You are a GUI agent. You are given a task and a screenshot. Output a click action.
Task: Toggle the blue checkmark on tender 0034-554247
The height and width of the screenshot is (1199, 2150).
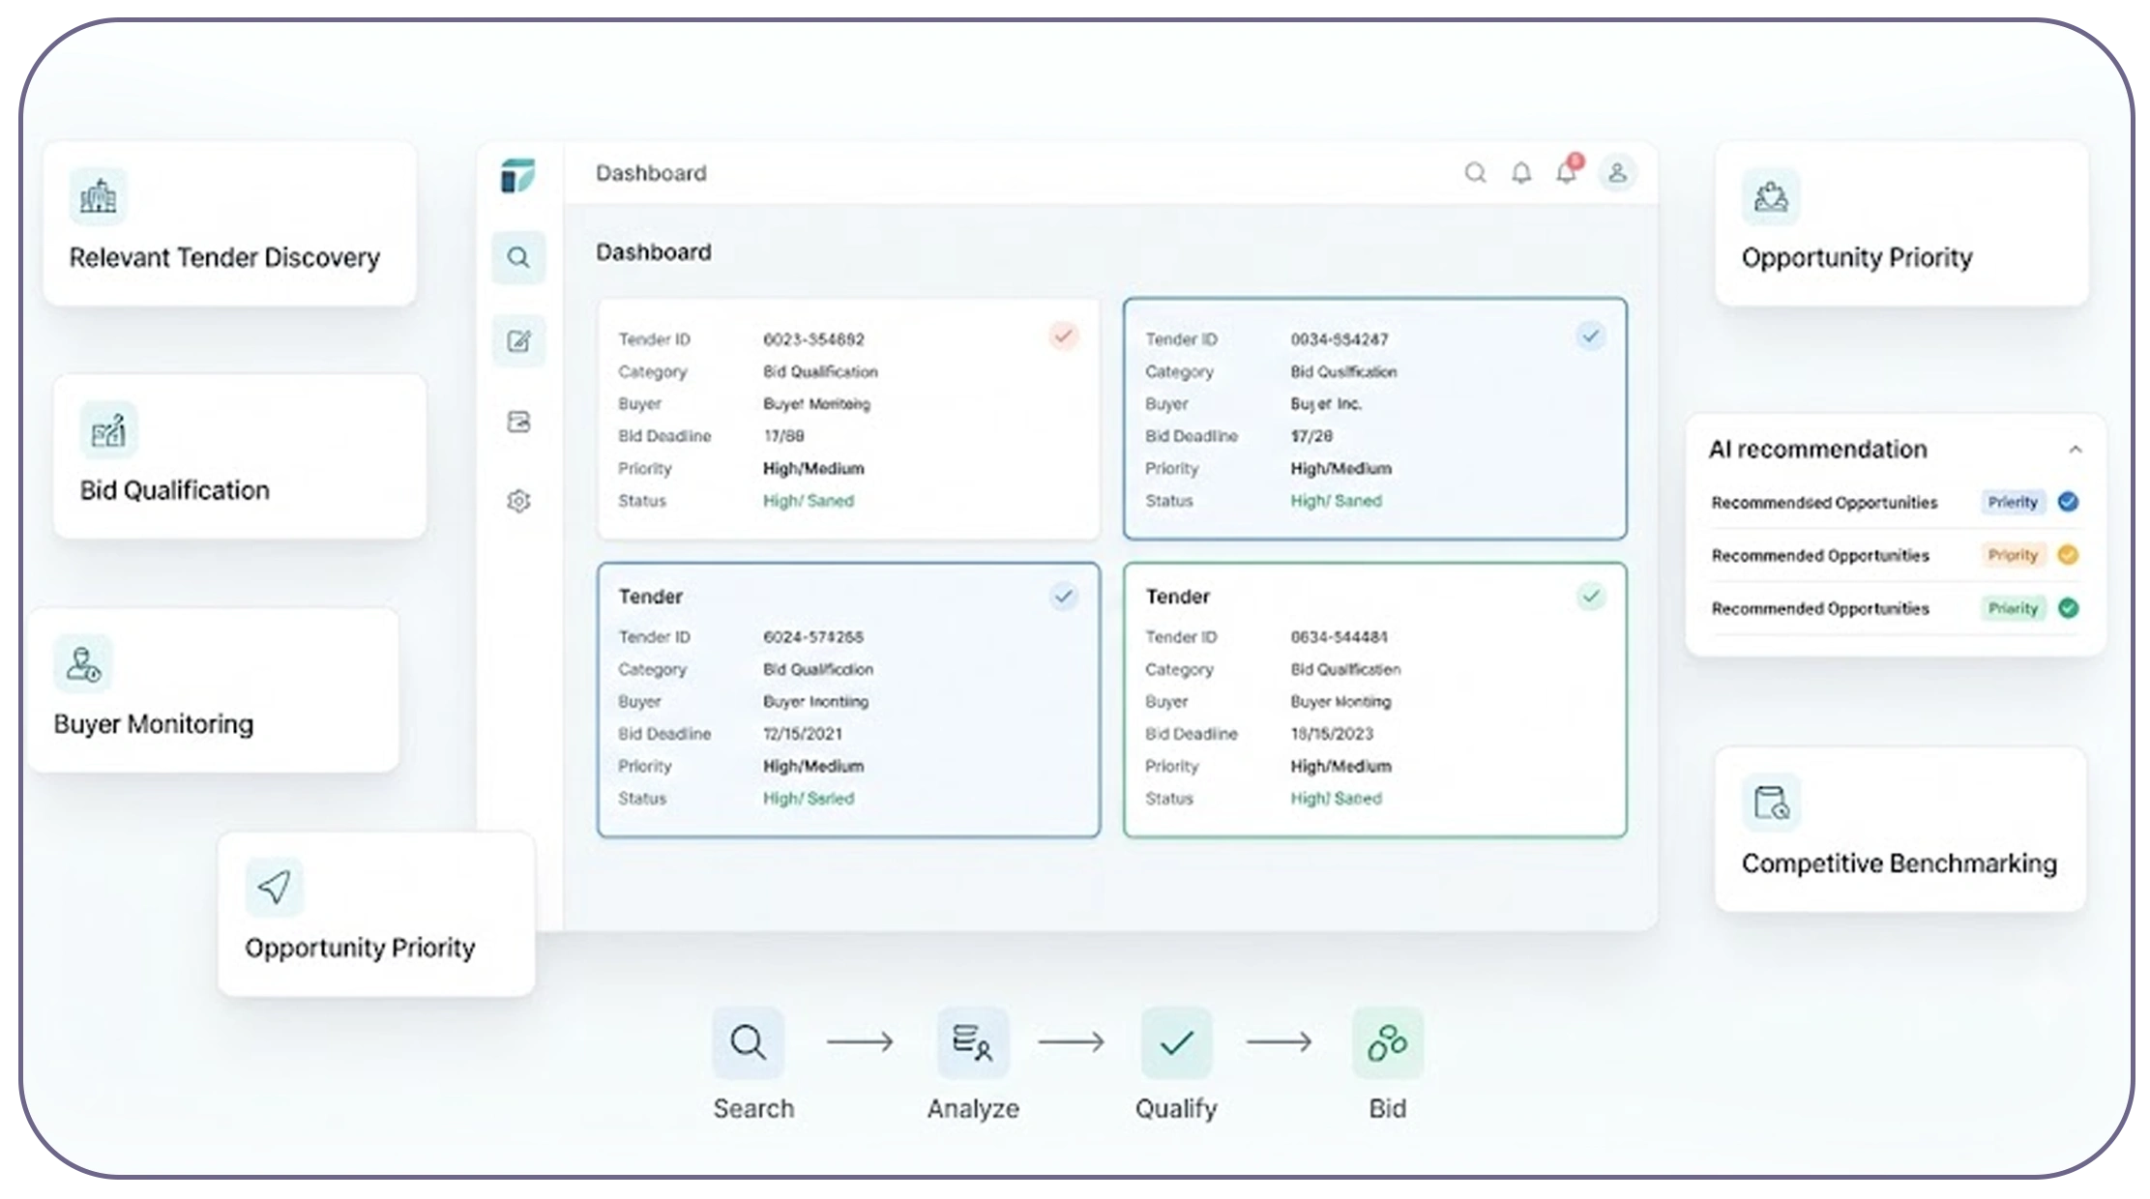pos(1591,336)
